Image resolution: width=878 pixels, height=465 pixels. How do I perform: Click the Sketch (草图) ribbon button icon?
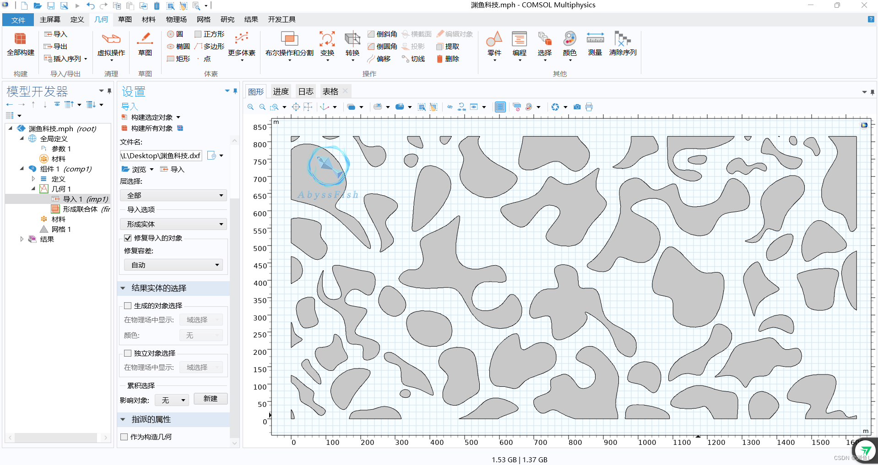coord(145,38)
